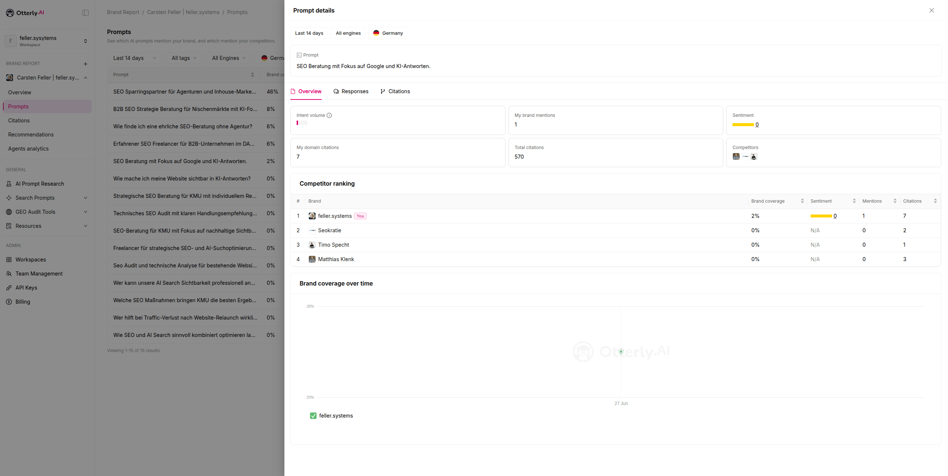Click the Search Prompts sparkle icon

9,198
